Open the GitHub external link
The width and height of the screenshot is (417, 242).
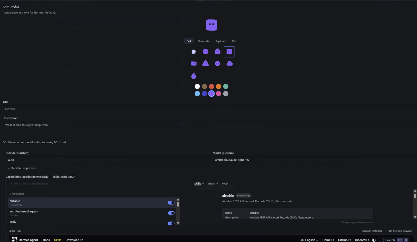pyautogui.click(x=344, y=240)
